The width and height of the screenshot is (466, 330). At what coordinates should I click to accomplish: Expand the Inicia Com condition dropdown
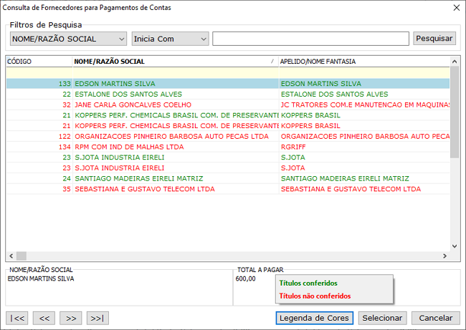pyautogui.click(x=170, y=39)
